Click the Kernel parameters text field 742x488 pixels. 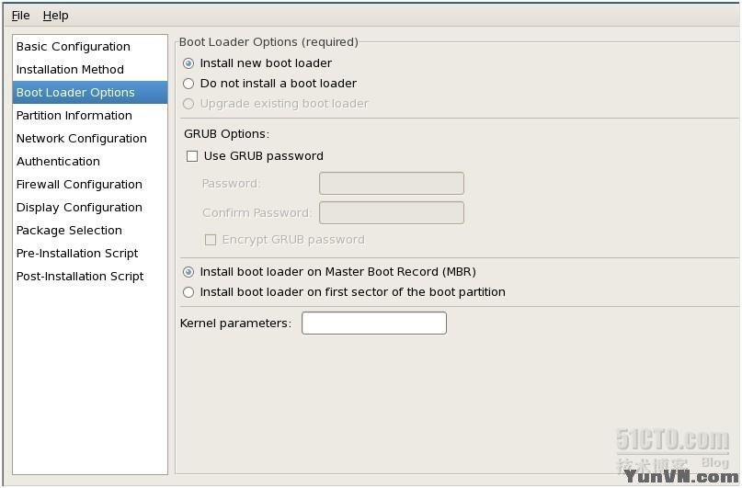click(373, 323)
